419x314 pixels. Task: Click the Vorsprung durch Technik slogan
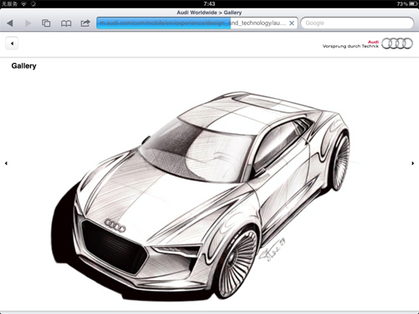pyautogui.click(x=350, y=46)
